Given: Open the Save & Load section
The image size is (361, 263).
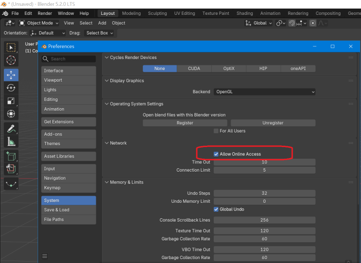Looking at the screenshot, I should (x=69, y=210).
